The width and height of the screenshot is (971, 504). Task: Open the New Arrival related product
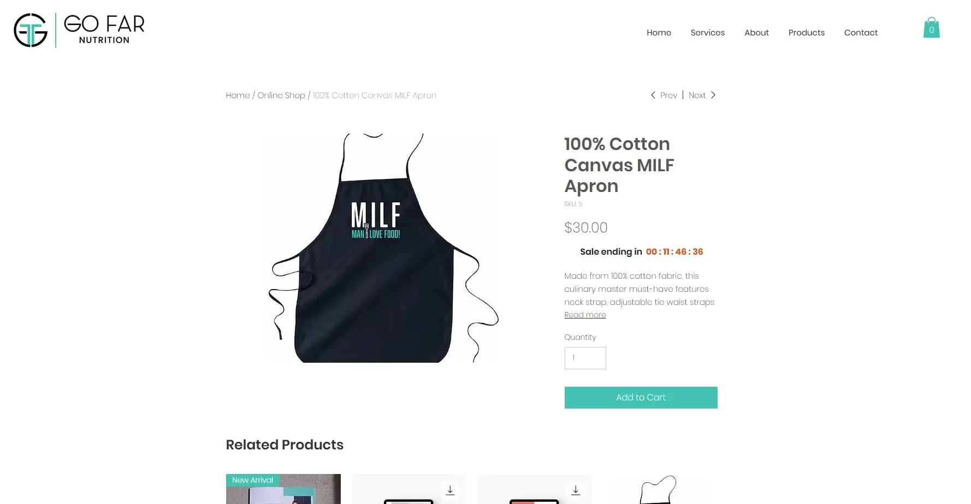point(283,489)
